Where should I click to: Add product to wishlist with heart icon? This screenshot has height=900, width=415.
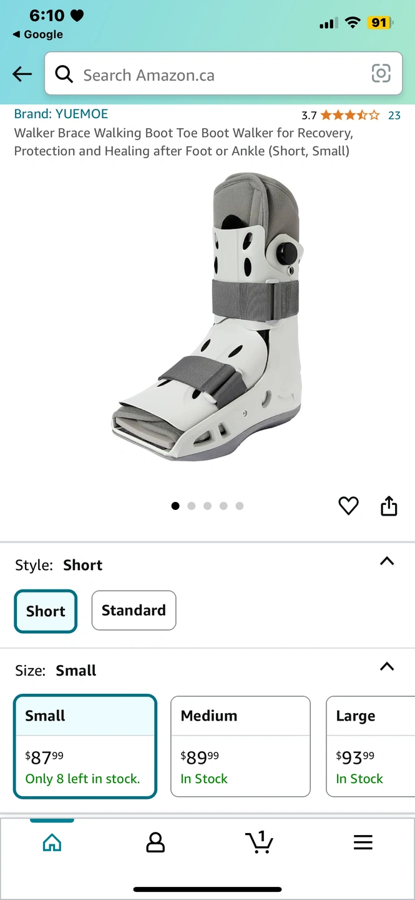(x=348, y=506)
